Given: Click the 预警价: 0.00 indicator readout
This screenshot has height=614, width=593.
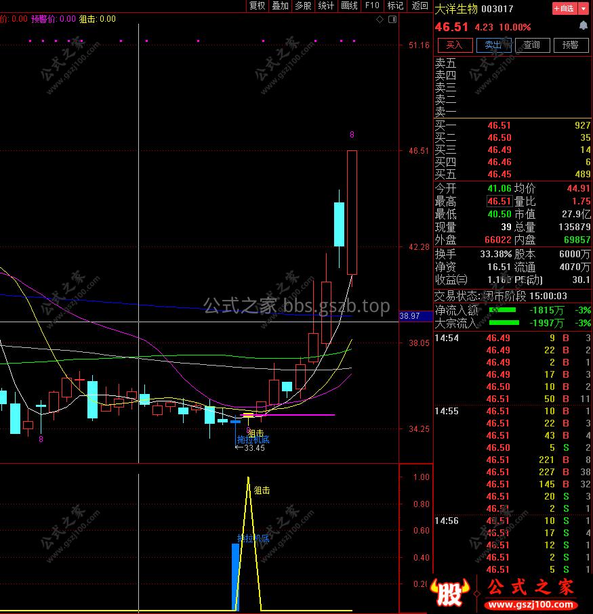Looking at the screenshot, I should click(x=54, y=19).
